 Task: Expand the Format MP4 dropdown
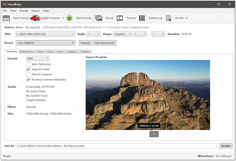click(37, 58)
